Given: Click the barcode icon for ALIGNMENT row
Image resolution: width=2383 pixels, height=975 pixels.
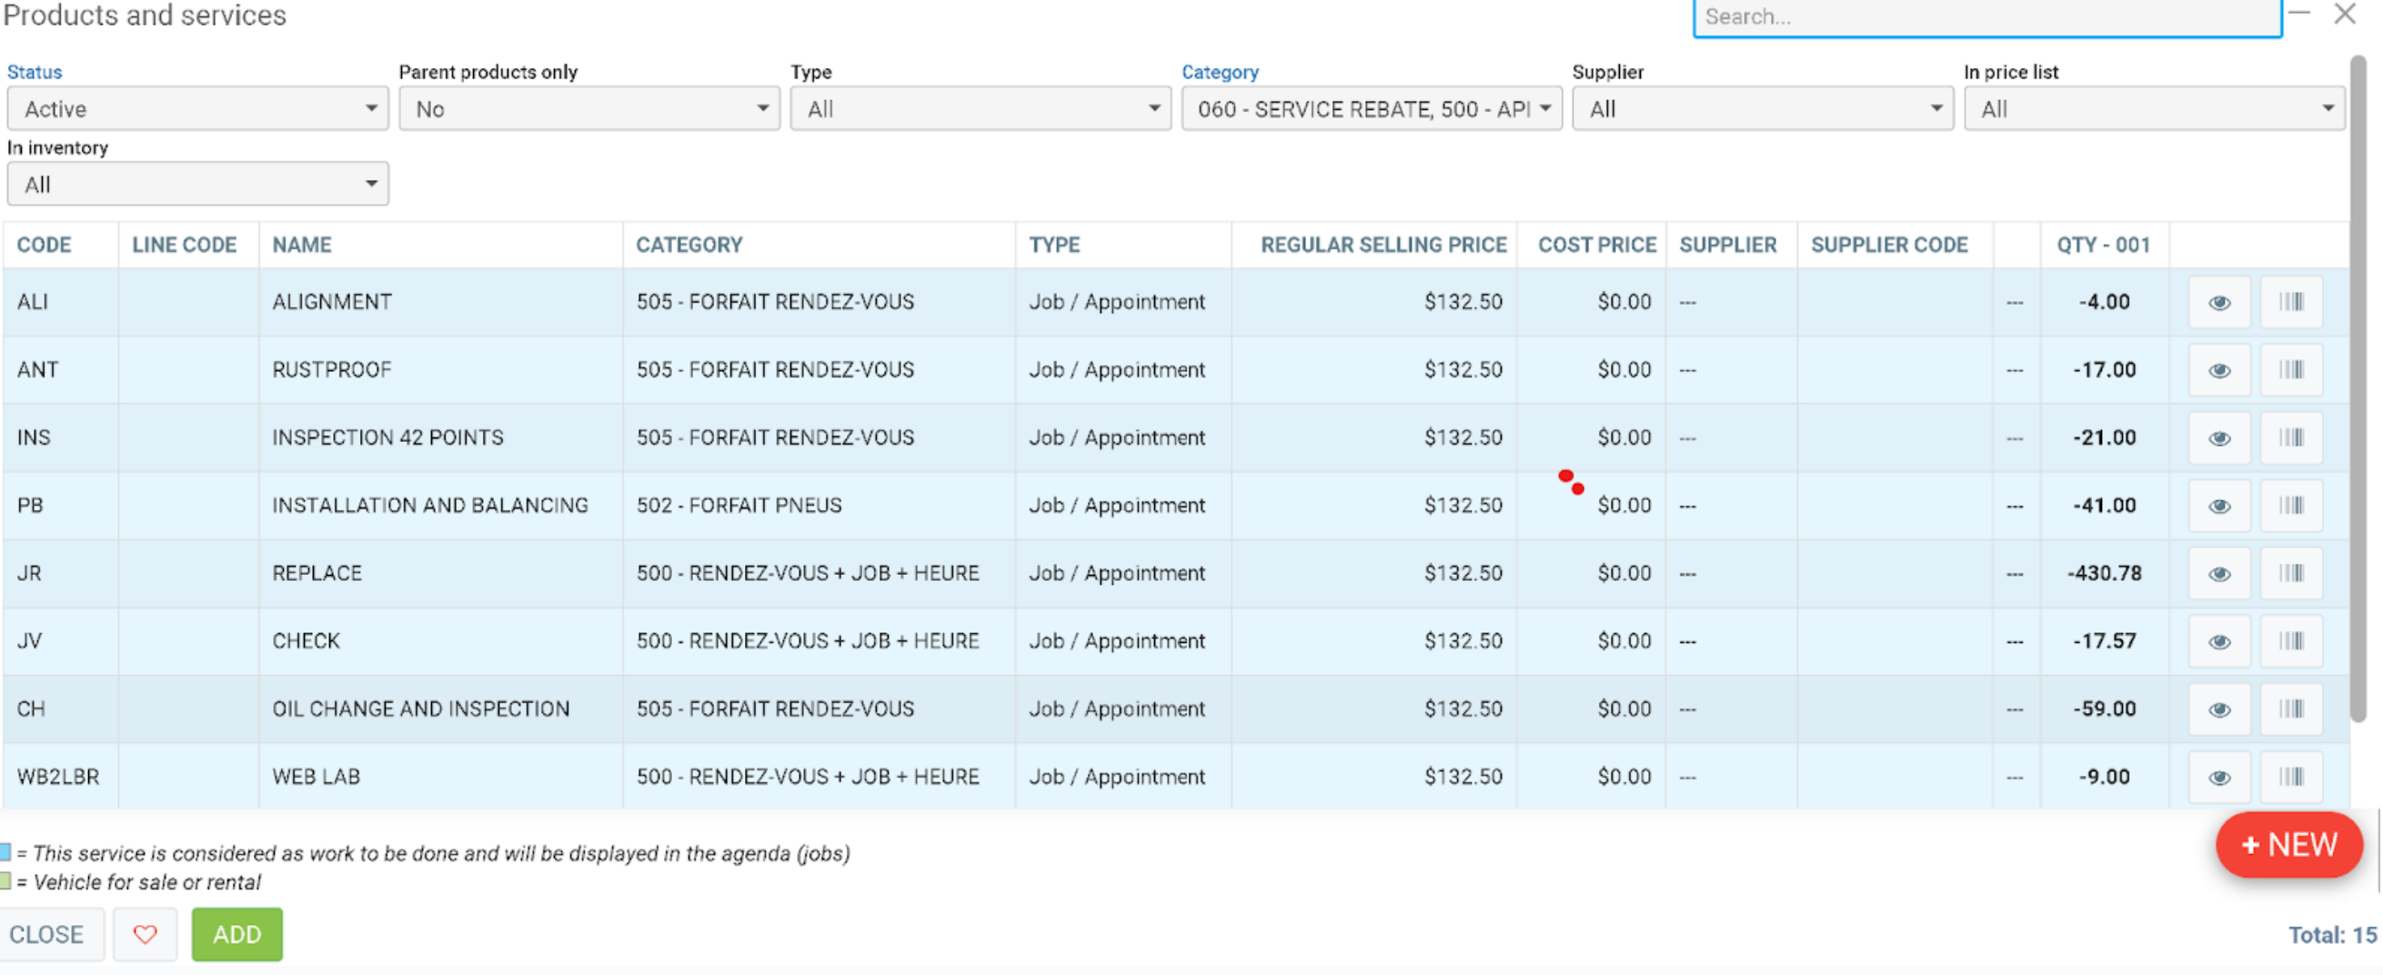Looking at the screenshot, I should coord(2290,302).
